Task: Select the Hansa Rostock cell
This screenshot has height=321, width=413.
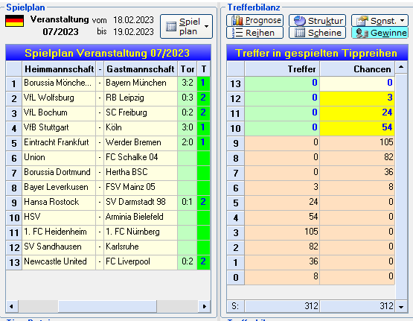Action: (x=59, y=203)
